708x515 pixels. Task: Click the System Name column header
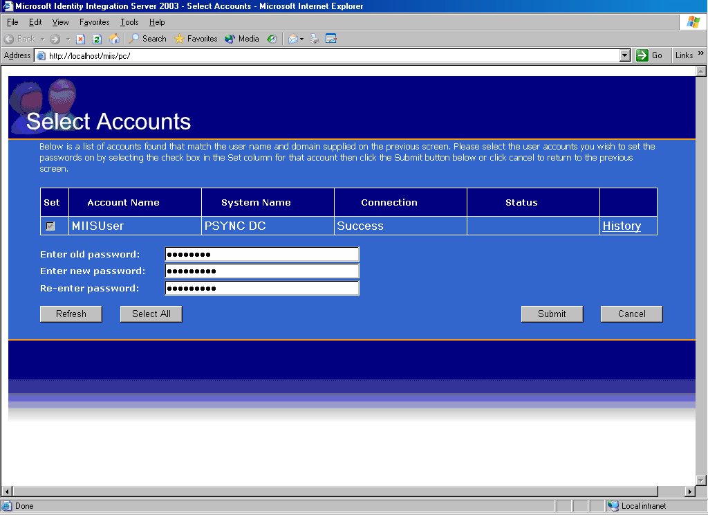click(268, 202)
